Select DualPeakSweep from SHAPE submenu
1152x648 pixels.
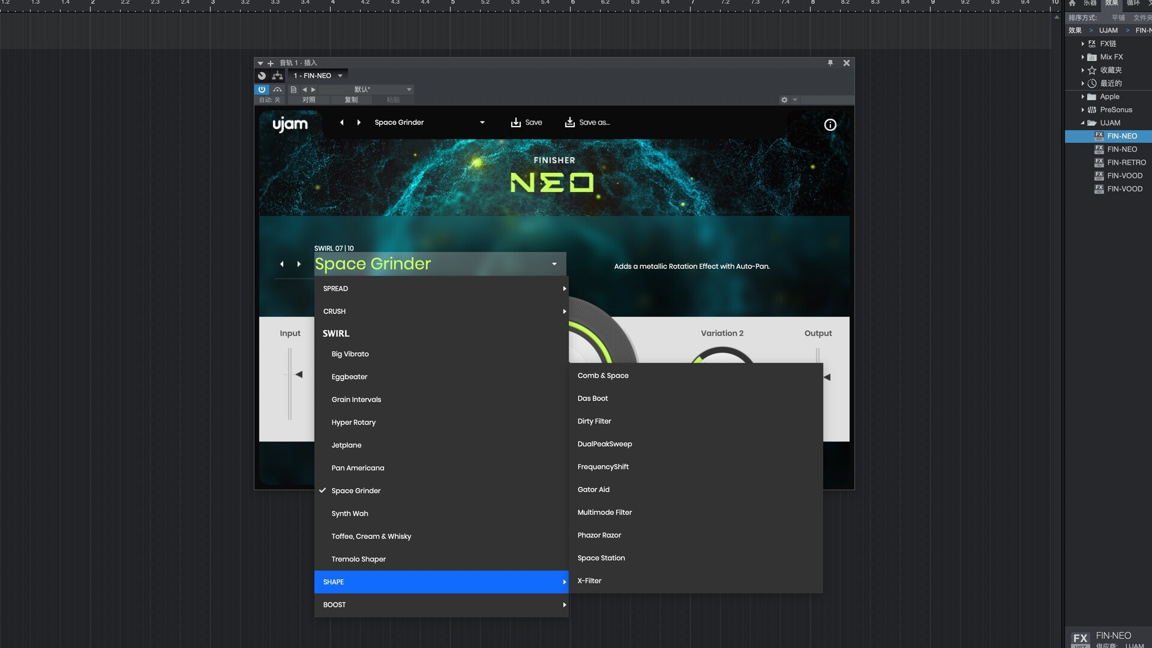[x=696, y=444]
